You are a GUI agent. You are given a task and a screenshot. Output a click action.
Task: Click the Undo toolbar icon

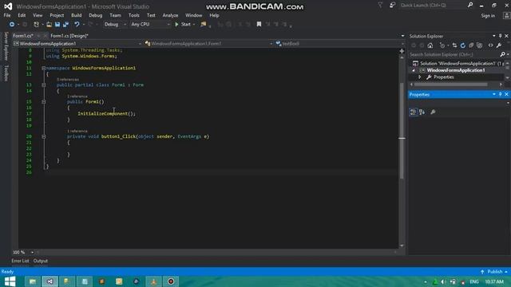click(x=77, y=25)
